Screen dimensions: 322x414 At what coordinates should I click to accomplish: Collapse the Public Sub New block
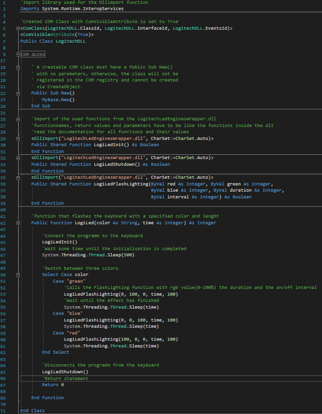coord(18,93)
